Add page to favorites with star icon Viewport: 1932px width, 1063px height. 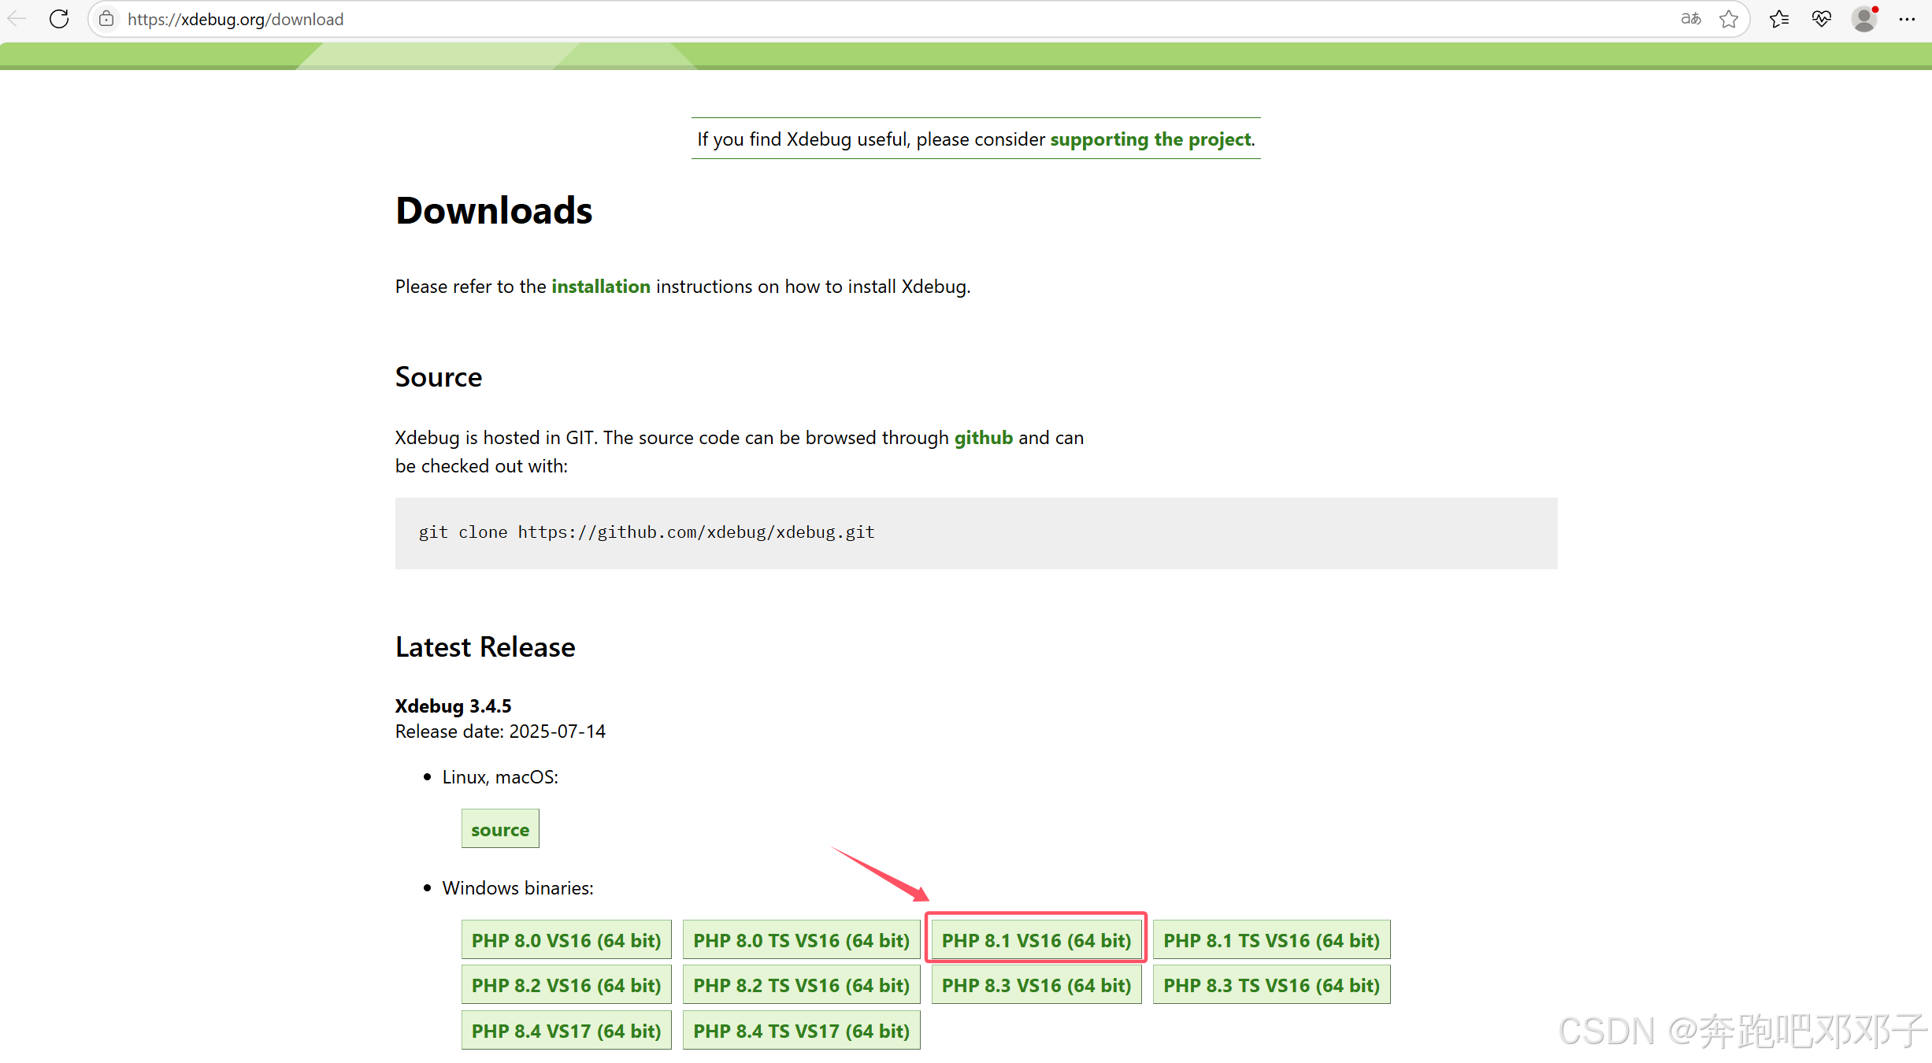coord(1729,19)
